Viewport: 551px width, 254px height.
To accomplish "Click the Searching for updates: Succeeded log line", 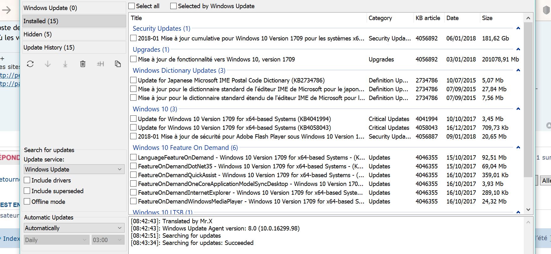I will pos(192,243).
